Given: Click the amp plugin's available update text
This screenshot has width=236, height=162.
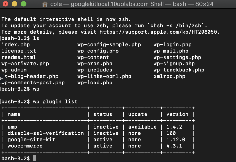Looking at the screenshot, I should tap(142, 127).
